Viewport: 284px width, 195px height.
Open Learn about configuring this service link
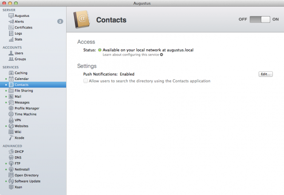click(x=133, y=55)
